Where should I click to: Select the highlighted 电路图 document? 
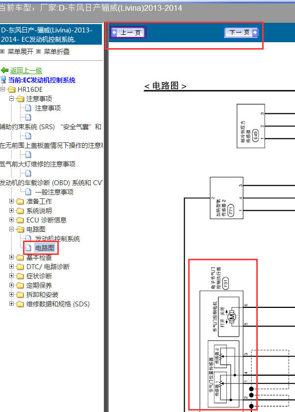[x=45, y=248]
